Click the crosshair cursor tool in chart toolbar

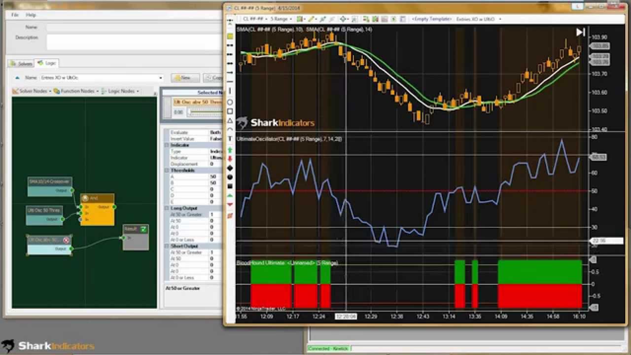coord(344,19)
